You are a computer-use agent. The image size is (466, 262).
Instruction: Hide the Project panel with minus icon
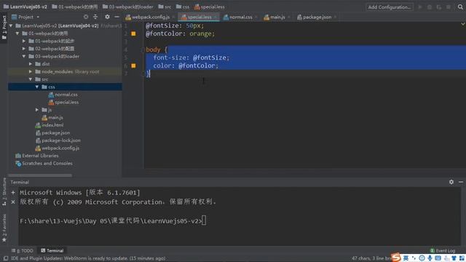pyautogui.click(x=116, y=17)
